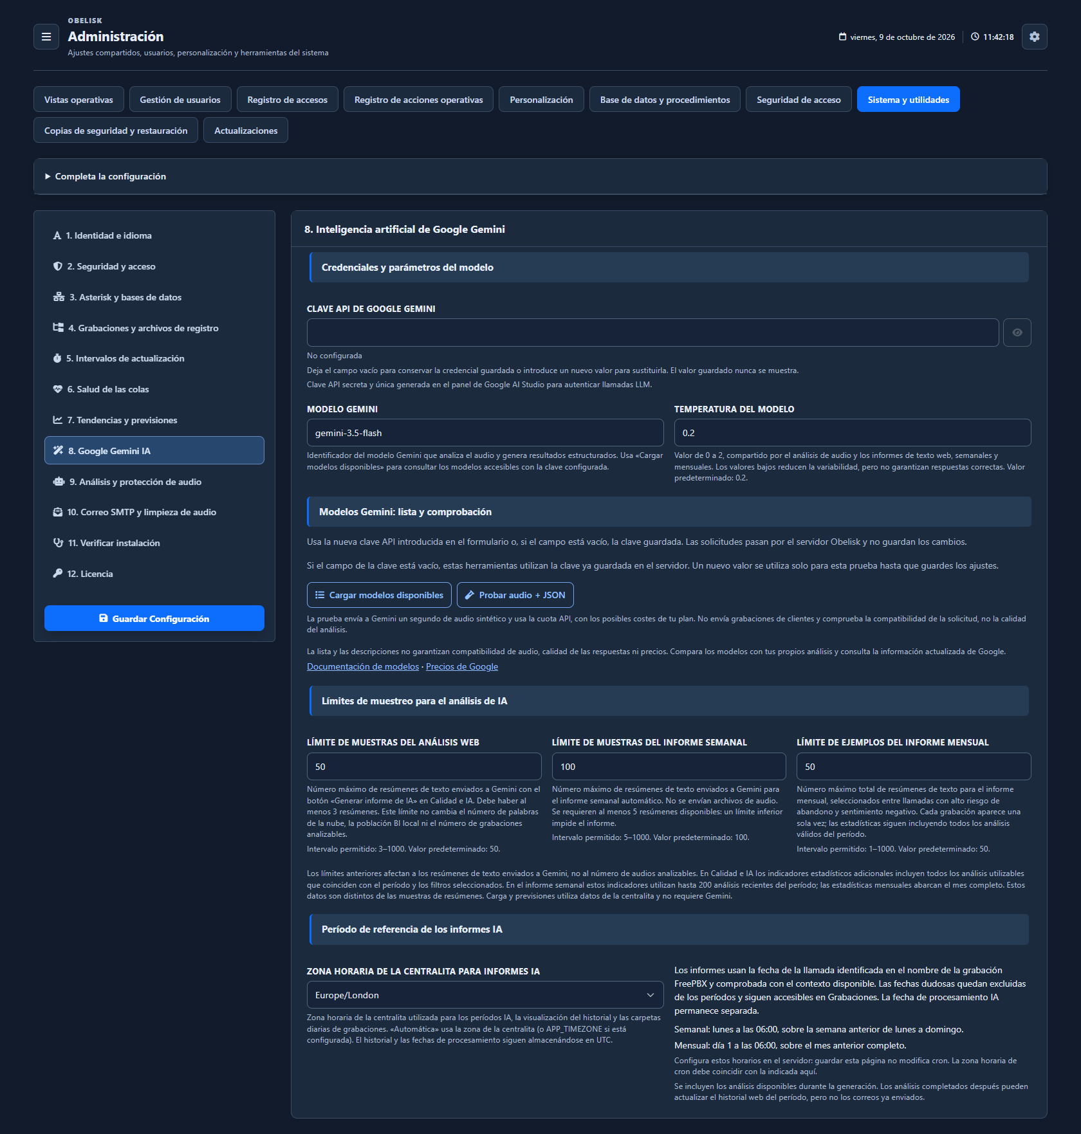Open the Precios de Google link
The image size is (1081, 1134).
[462, 666]
